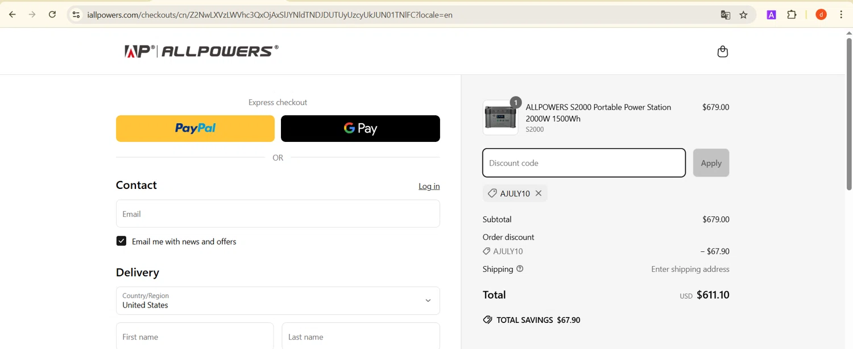Click the Delivery section heading
Viewport: 853px width, 349px height.
click(138, 272)
